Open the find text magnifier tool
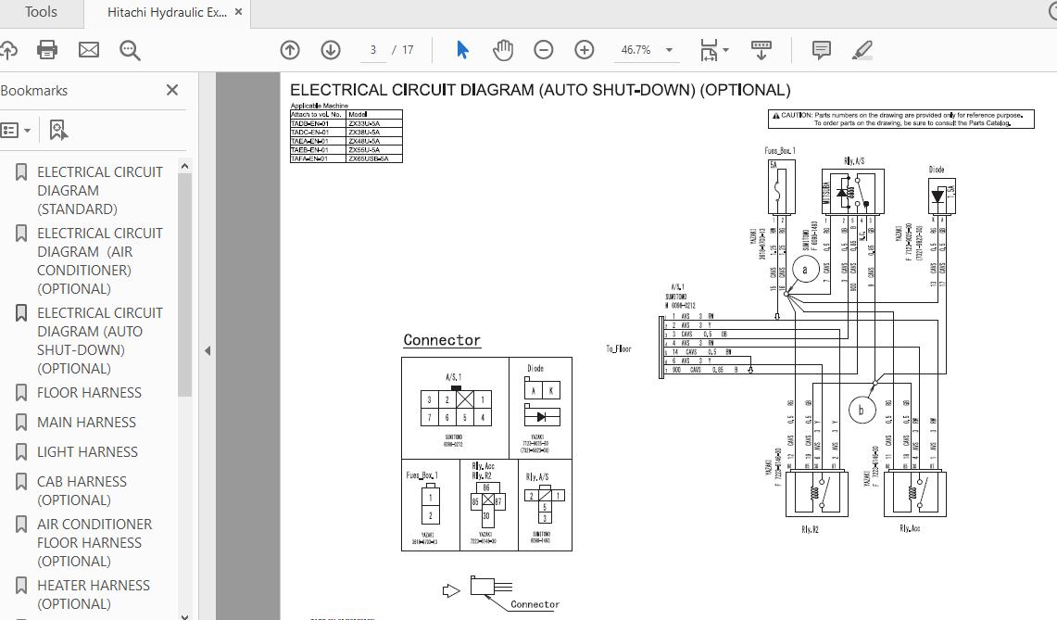1057x620 pixels. [x=130, y=50]
